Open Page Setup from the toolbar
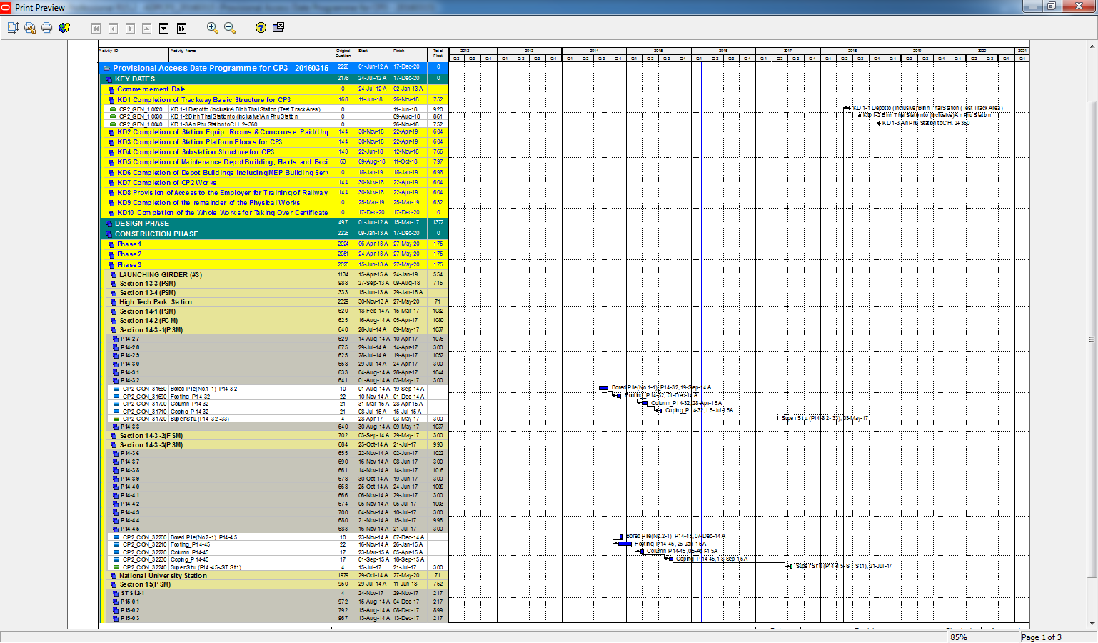 point(13,28)
